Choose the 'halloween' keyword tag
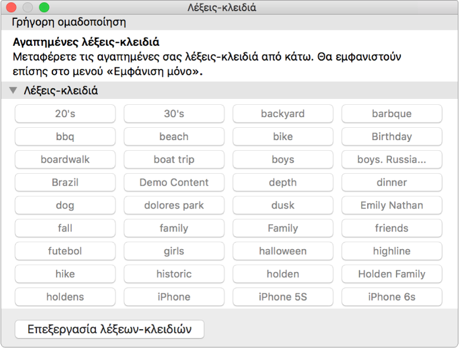This screenshot has height=348, width=459. coord(283,251)
